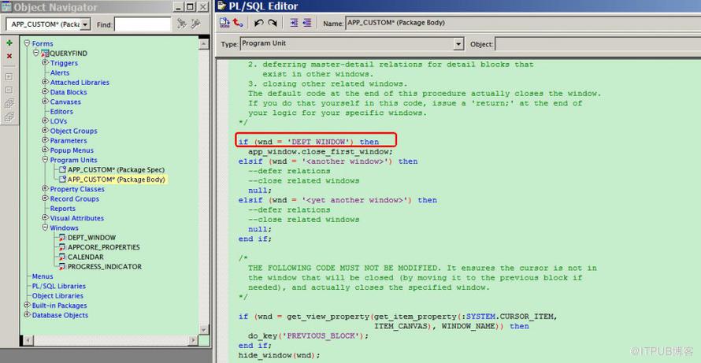Click the APP_CUSTOM Package Spec icon
The image size is (701, 363).
pos(63,170)
